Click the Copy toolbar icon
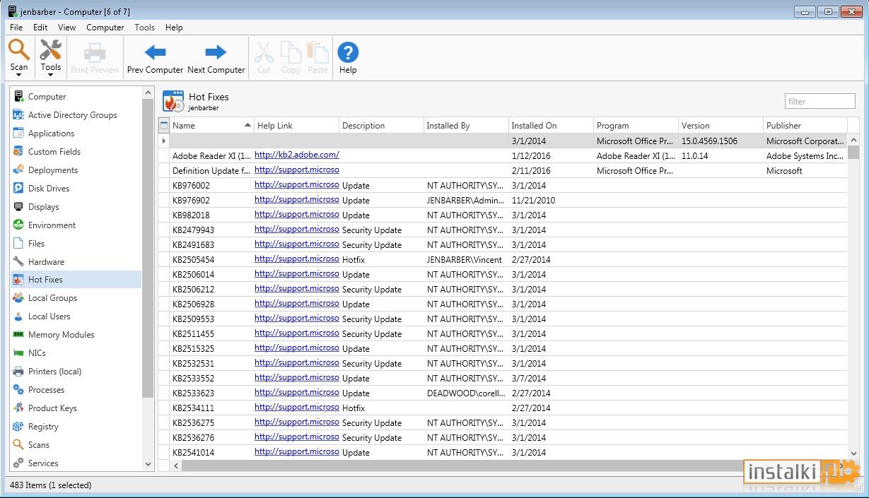The height and width of the screenshot is (498, 869). tap(291, 52)
